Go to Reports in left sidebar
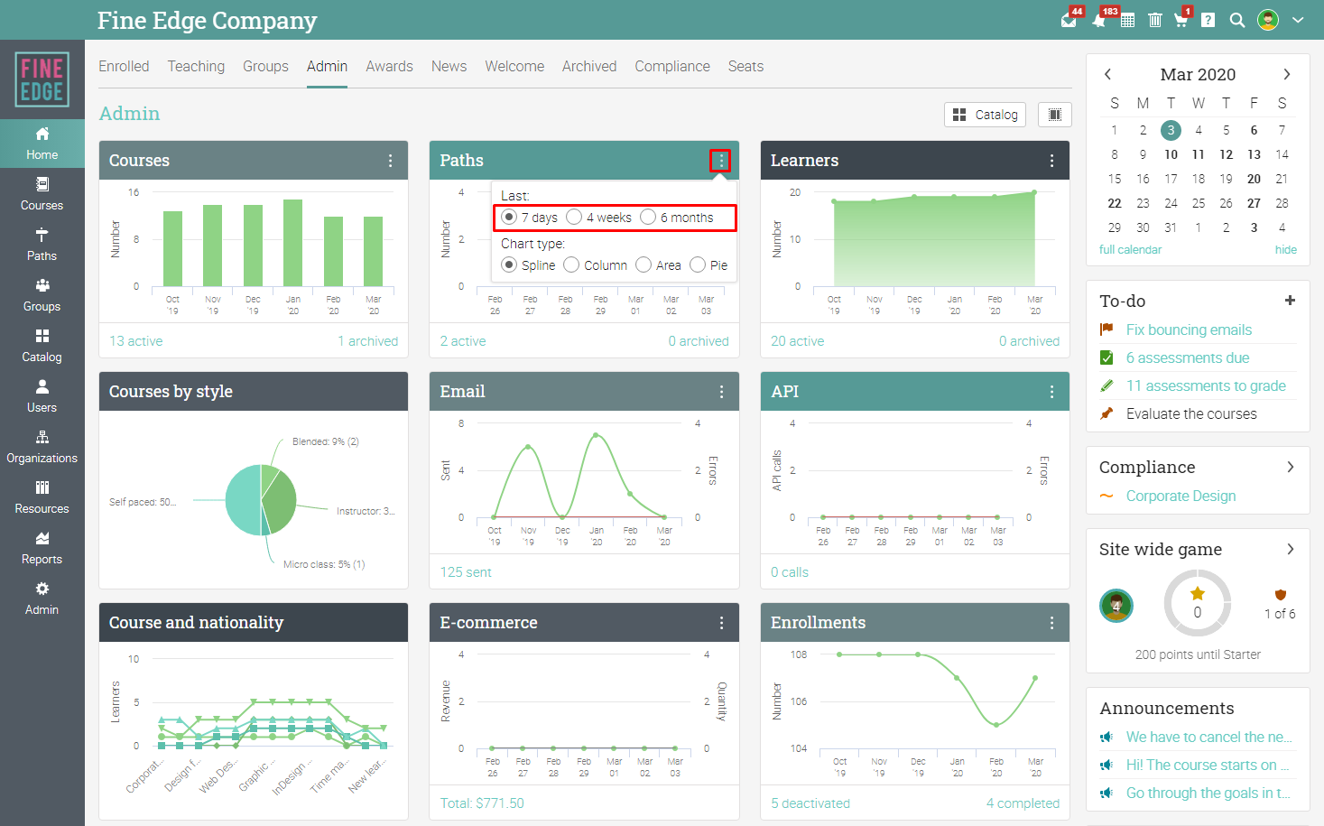This screenshot has height=826, width=1324. point(42,548)
